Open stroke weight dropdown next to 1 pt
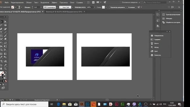This screenshot has height=107, width=190. pos(41,7)
